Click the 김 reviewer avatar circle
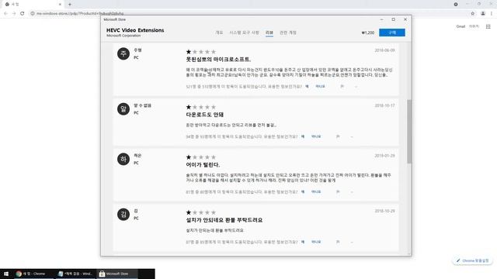The height and width of the screenshot is (279, 497). [123, 215]
